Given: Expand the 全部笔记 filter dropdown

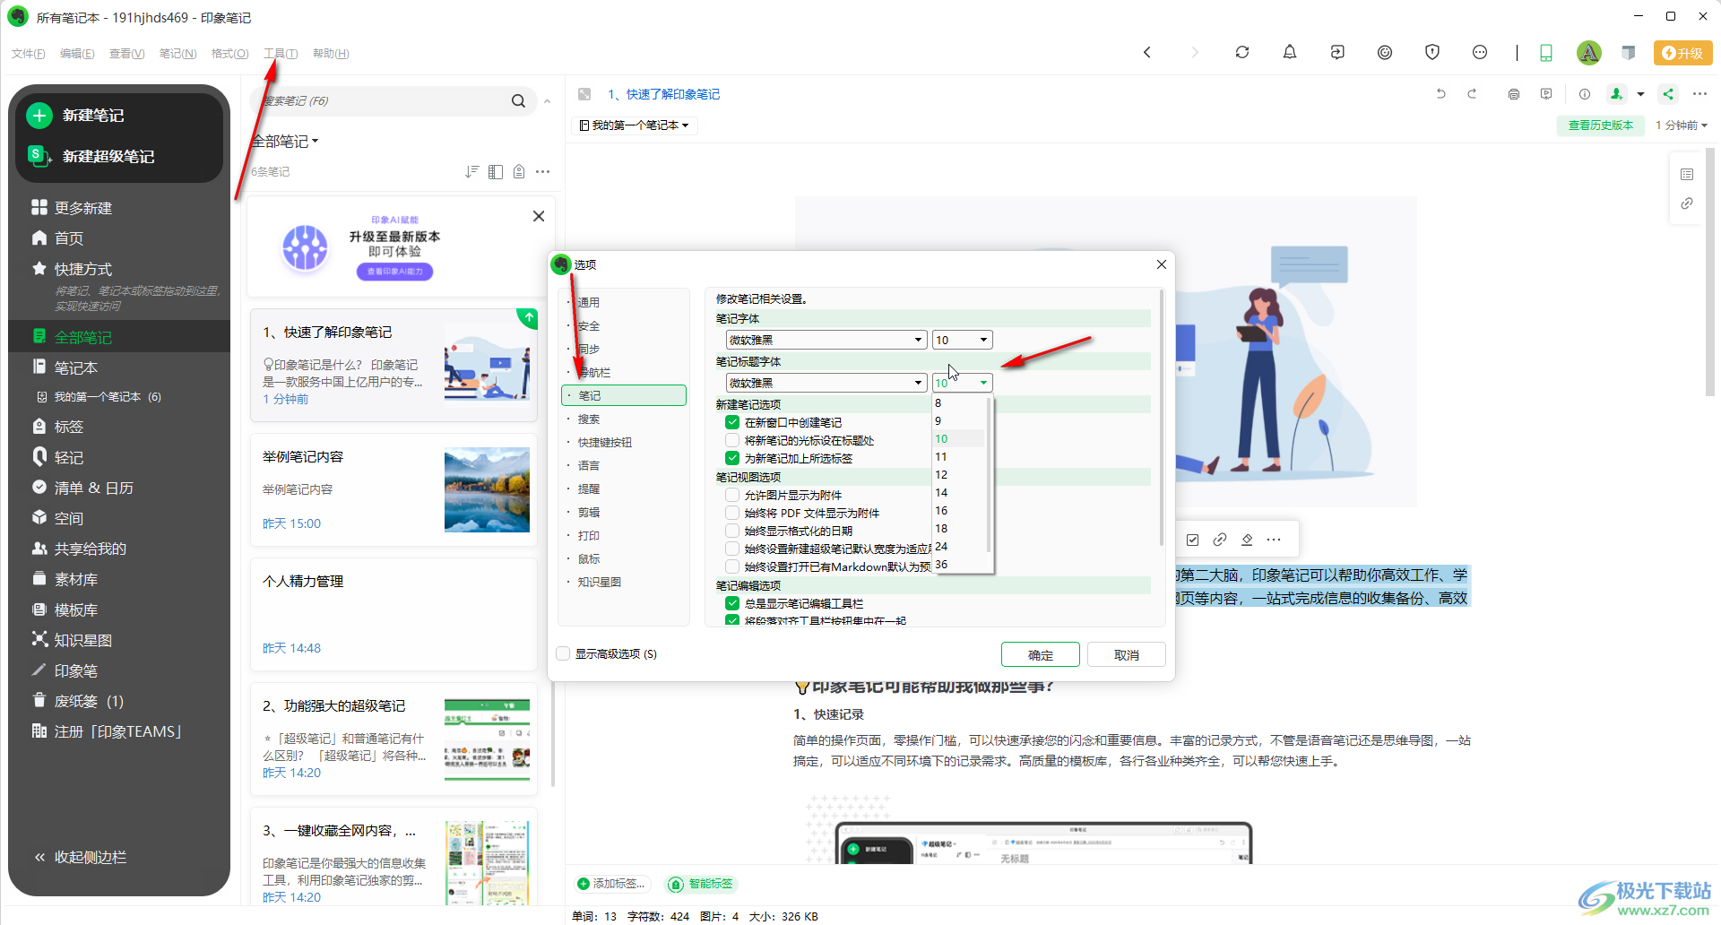Looking at the screenshot, I should [285, 142].
